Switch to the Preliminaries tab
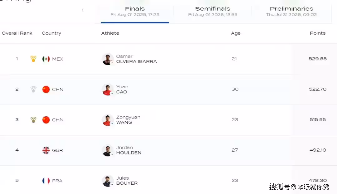The image size is (337, 194). point(291,11)
